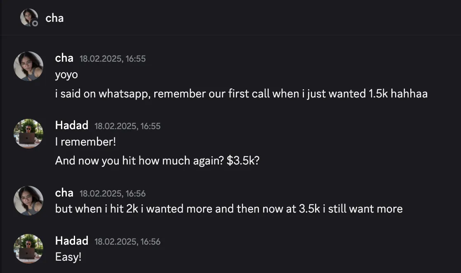Click the 16:55 timestamp beside Hadad's name
Image resolution: width=461 pixels, height=273 pixels.
tap(127, 126)
